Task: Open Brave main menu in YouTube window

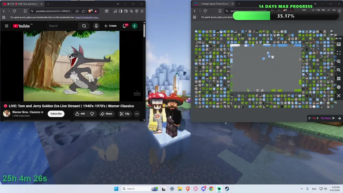Action: [142, 11]
